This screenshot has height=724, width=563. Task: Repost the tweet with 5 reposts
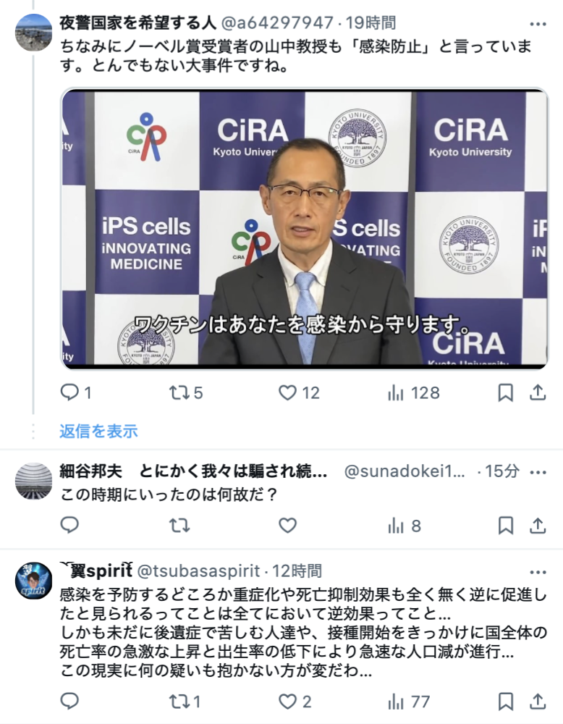[x=186, y=393]
